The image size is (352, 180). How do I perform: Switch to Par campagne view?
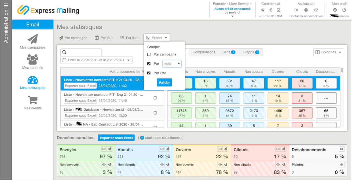(73, 38)
